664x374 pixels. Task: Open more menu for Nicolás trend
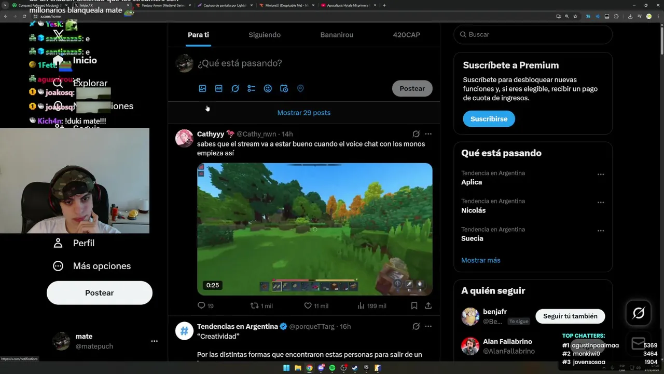point(601,203)
